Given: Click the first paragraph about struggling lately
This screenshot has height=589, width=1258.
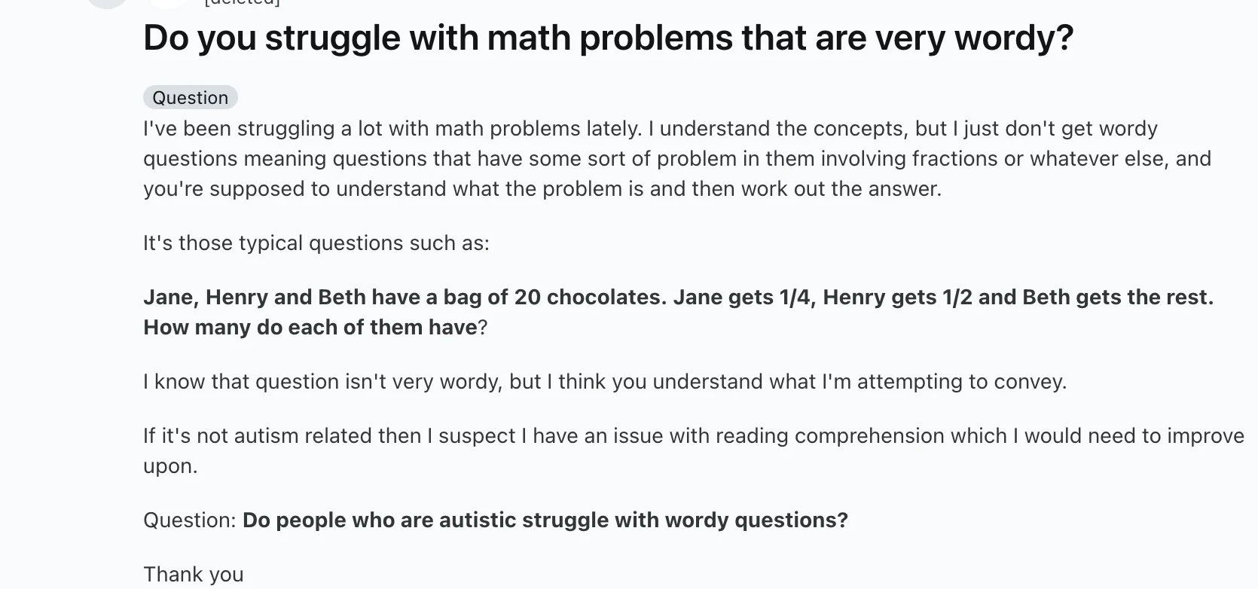Looking at the screenshot, I should point(677,158).
